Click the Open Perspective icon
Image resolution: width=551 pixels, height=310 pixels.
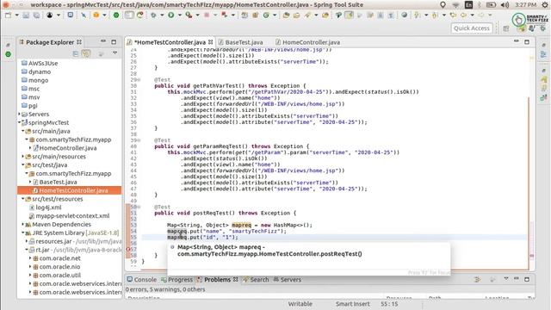coord(506,28)
